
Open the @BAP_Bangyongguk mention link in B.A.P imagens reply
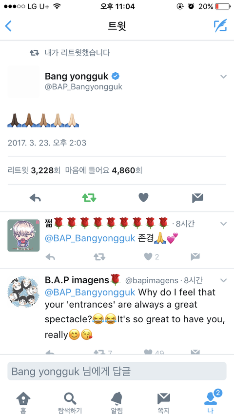click(x=90, y=292)
